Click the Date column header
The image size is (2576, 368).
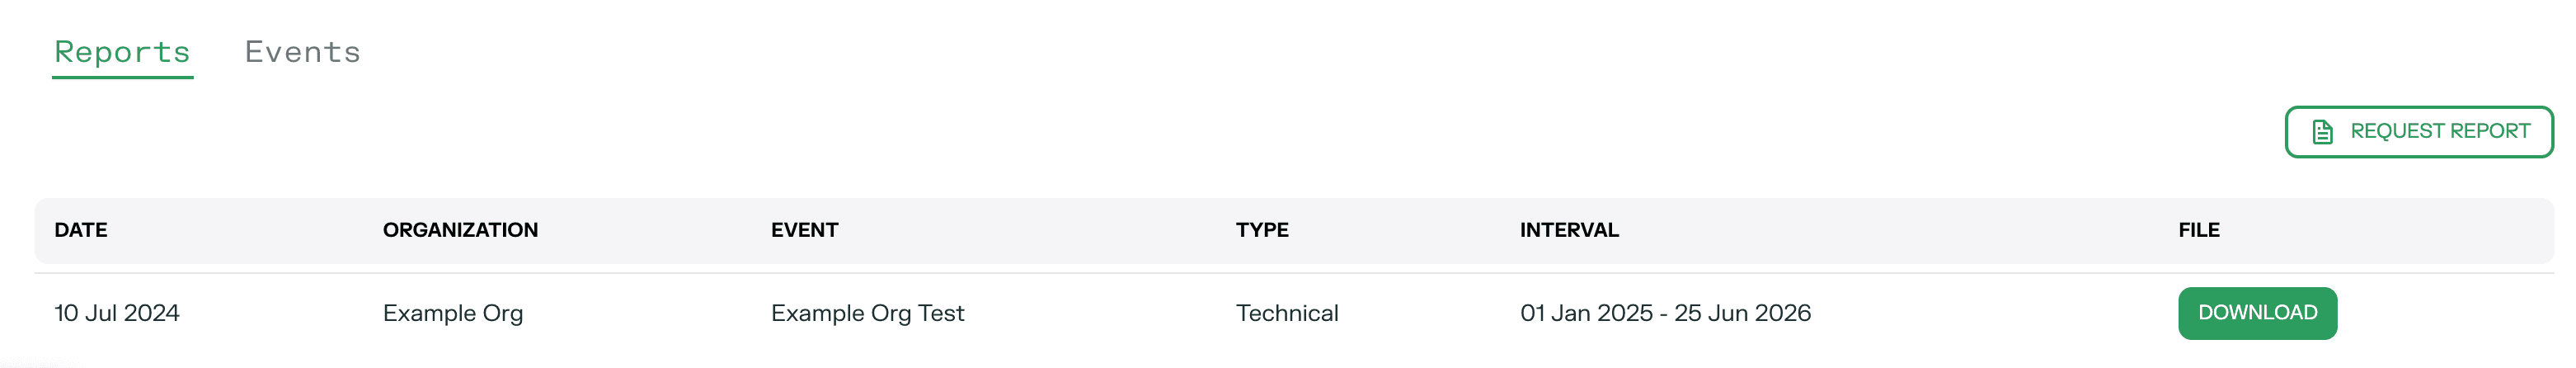(x=81, y=230)
